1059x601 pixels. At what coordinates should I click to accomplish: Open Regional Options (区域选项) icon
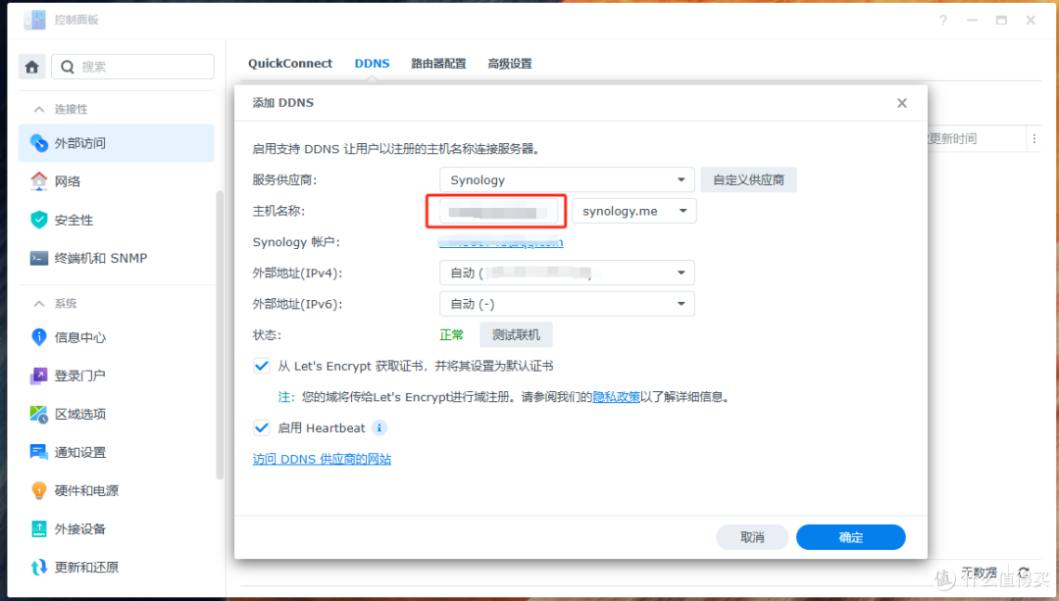pos(39,414)
